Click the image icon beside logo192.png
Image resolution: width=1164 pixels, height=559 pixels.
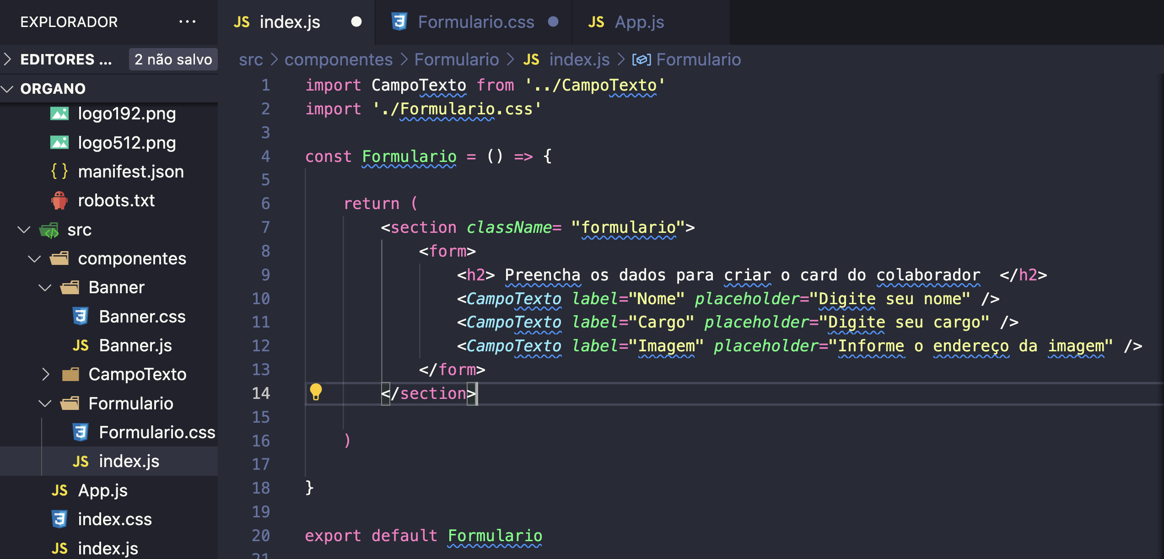59,113
